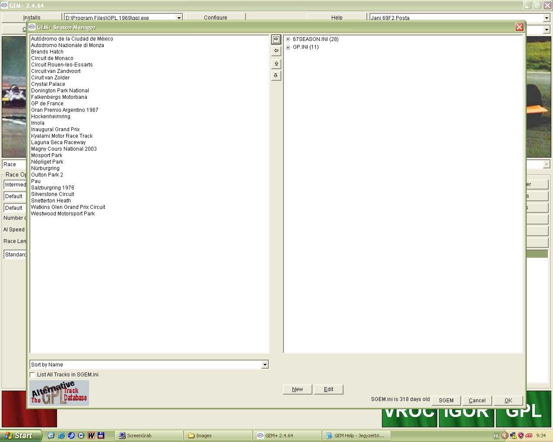
Task: Select Oulton Park 2 track
Action: pyautogui.click(x=47, y=175)
